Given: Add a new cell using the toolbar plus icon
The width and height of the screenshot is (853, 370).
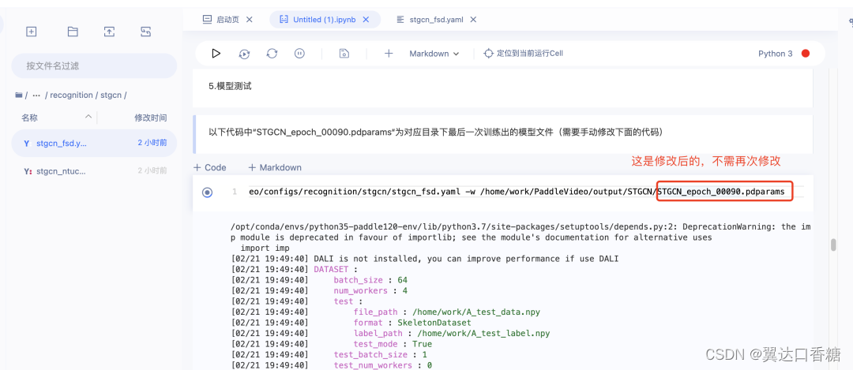Looking at the screenshot, I should pos(389,53).
